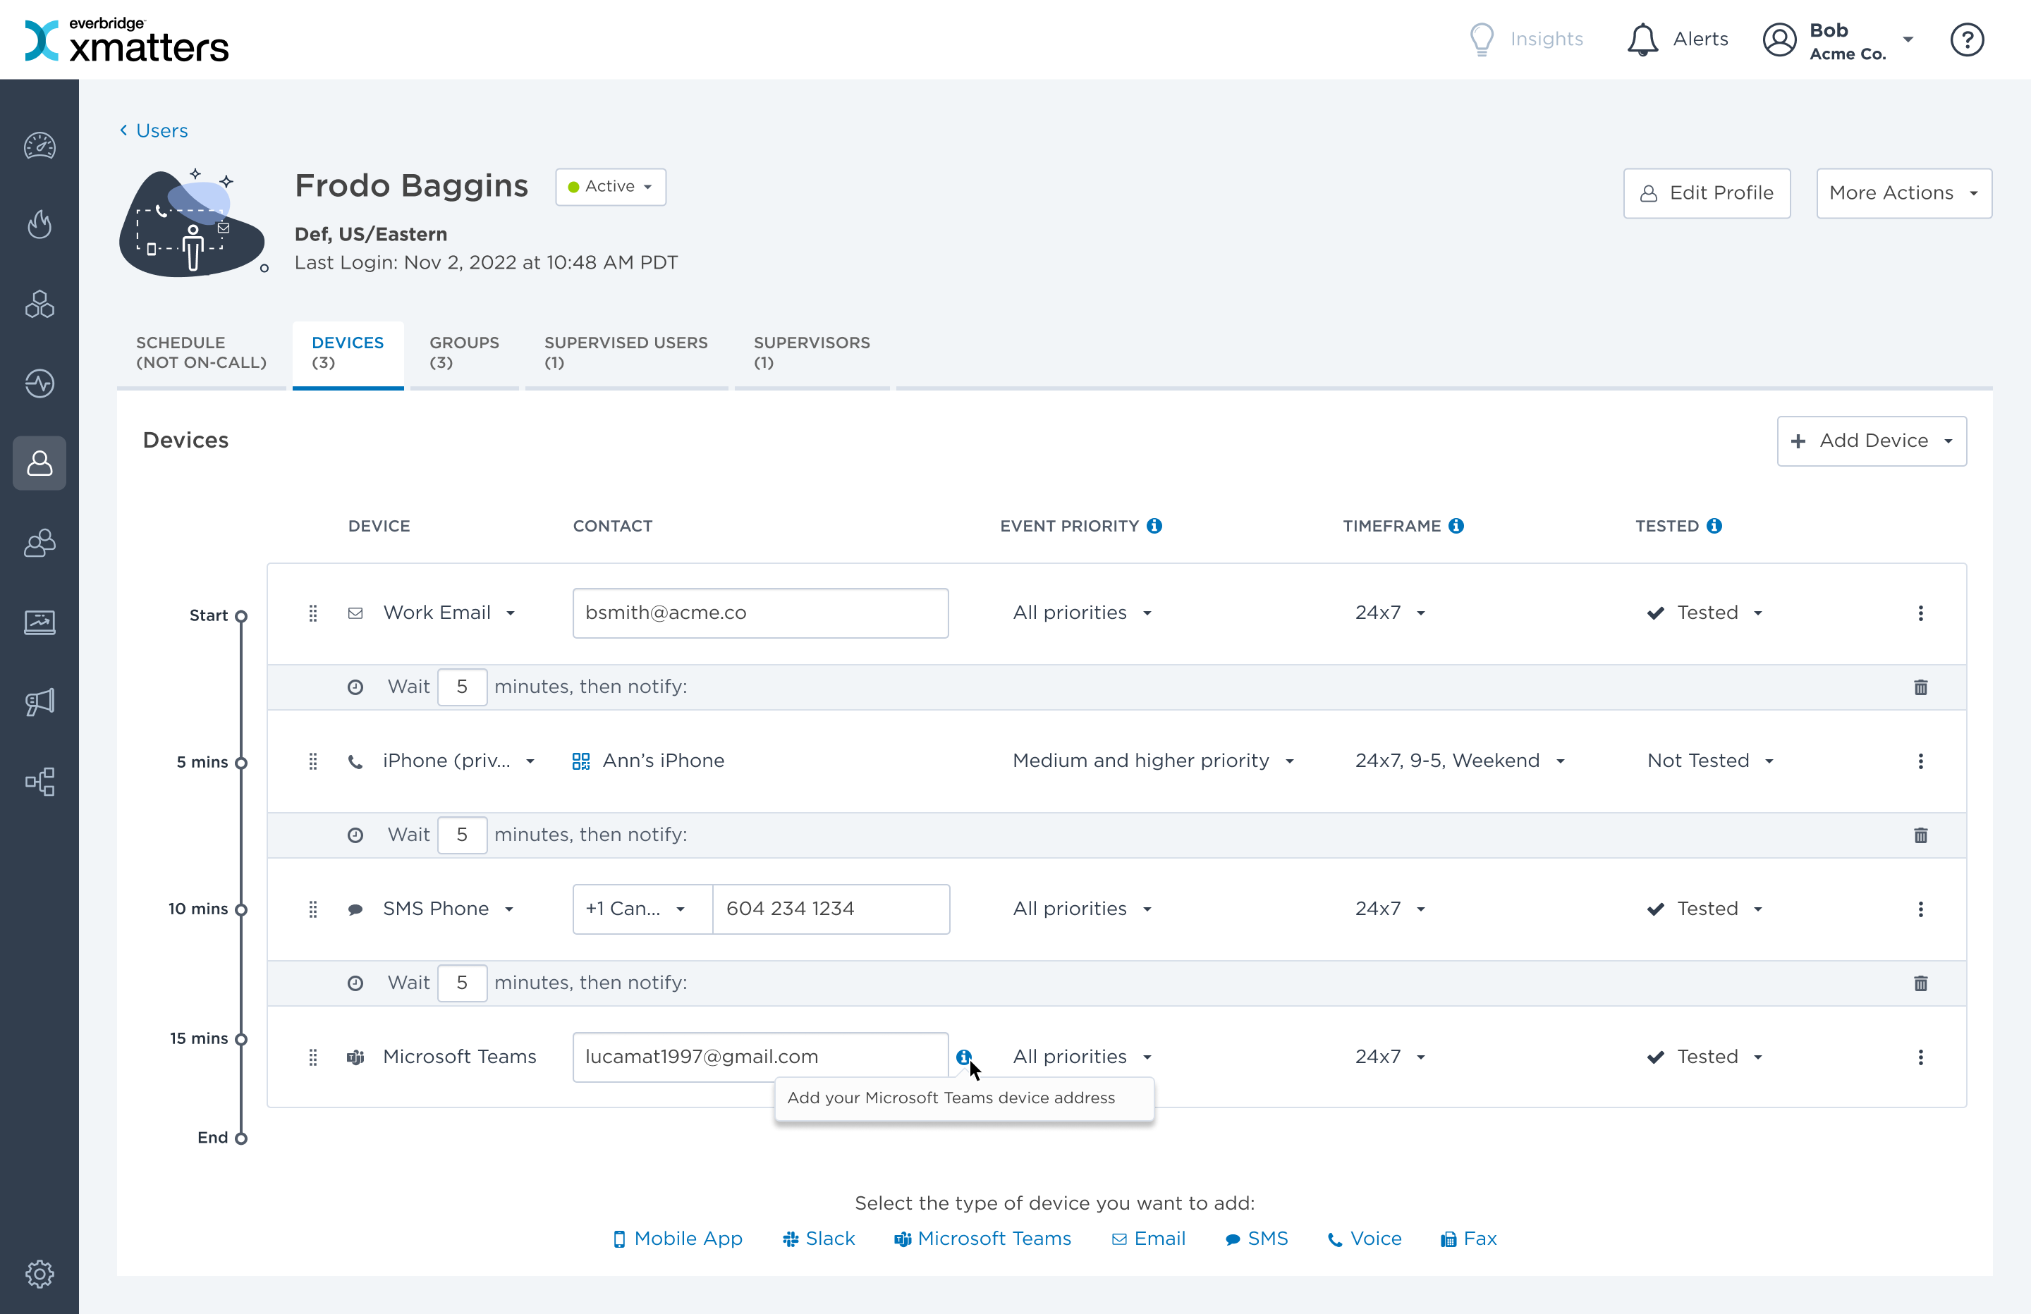Open the hexagon services icon in sidebar
This screenshot has width=2031, height=1314.
39,304
